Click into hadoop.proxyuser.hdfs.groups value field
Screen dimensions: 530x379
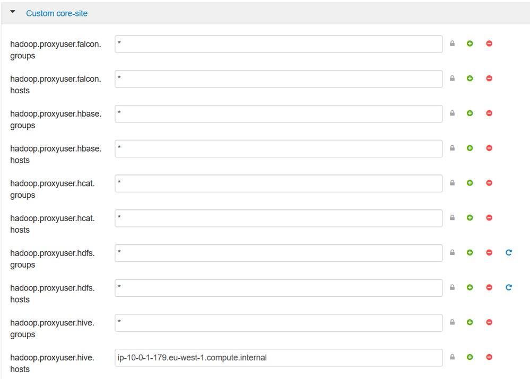click(278, 253)
